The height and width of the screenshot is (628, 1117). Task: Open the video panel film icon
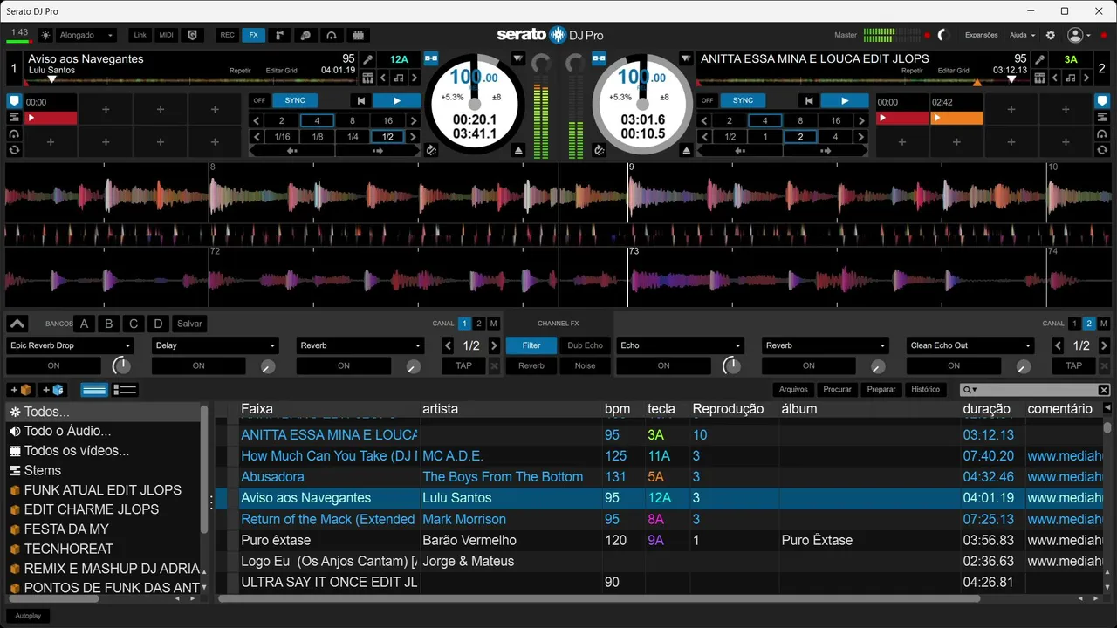358,35
